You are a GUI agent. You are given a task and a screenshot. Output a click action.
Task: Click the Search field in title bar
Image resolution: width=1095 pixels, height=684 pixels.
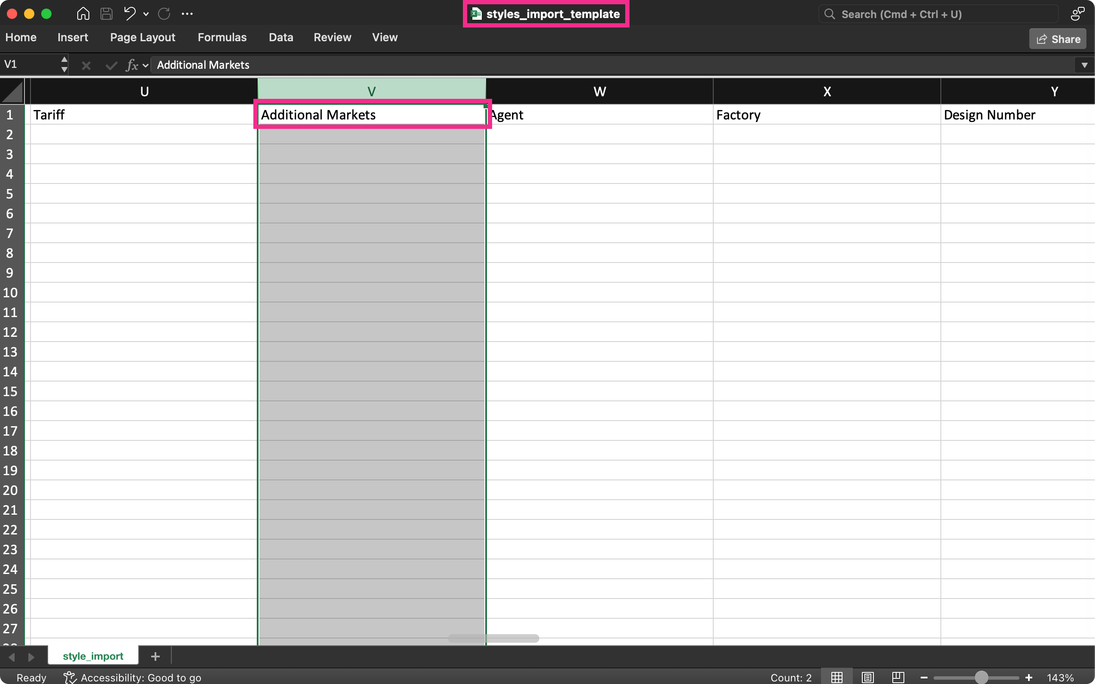[939, 14]
